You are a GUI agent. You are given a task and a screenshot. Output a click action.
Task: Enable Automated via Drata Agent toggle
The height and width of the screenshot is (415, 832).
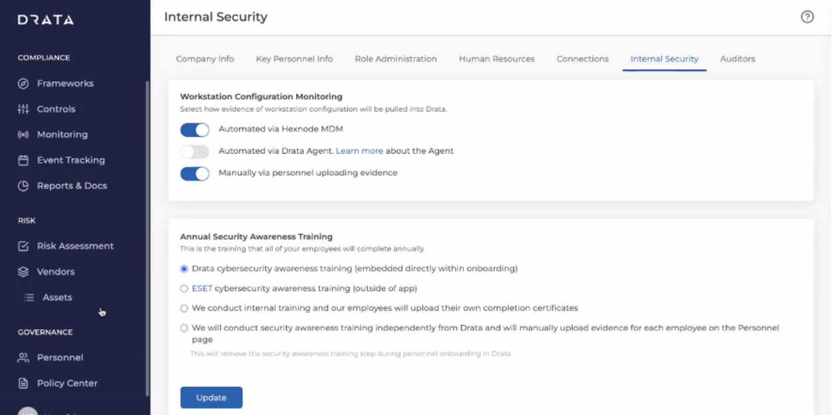pyautogui.click(x=195, y=151)
